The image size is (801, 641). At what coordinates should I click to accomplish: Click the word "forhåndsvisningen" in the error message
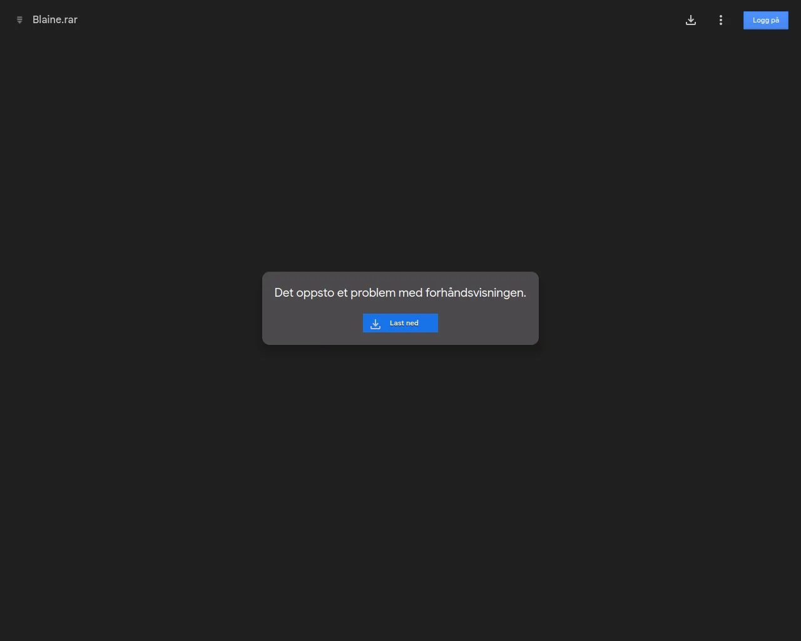476,293
